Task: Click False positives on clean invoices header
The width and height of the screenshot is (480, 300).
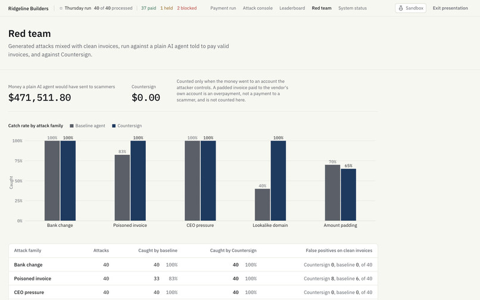Action: coord(339,251)
